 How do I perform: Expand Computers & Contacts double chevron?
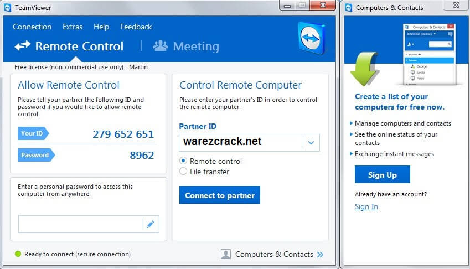(320, 254)
